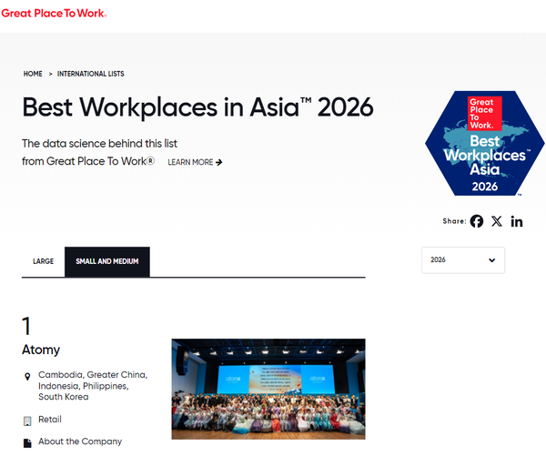Screen dimensions: 546x467
Task: Click the 'Share:' label
Action: click(454, 221)
